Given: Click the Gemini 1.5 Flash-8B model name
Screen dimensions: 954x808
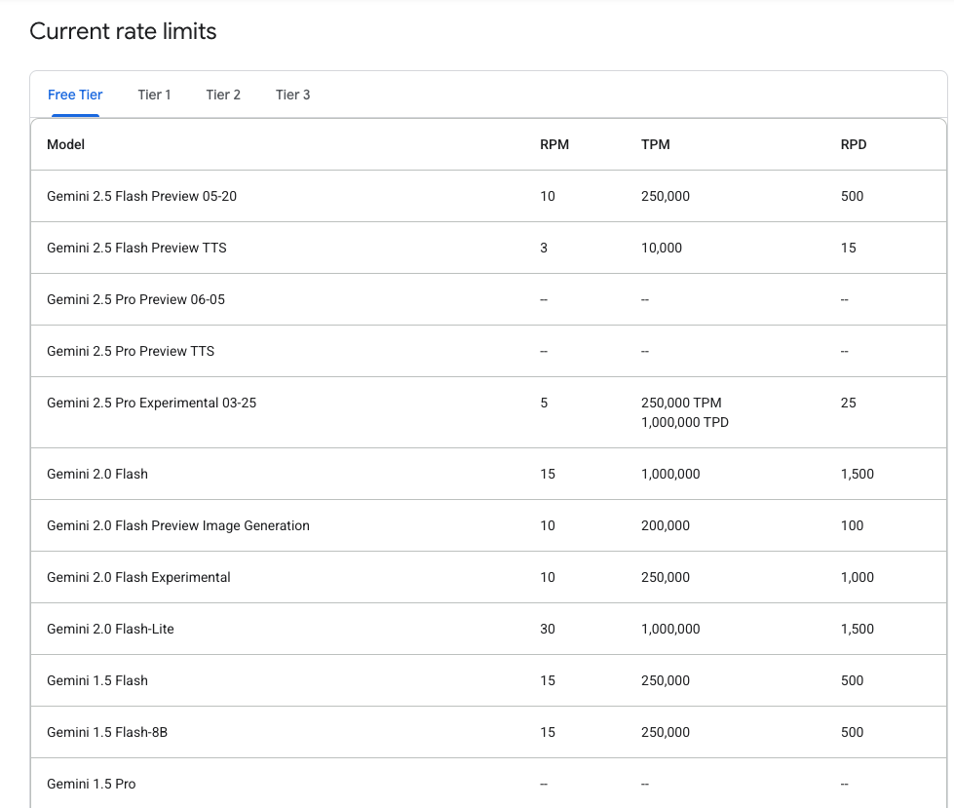Looking at the screenshot, I should coord(107,732).
